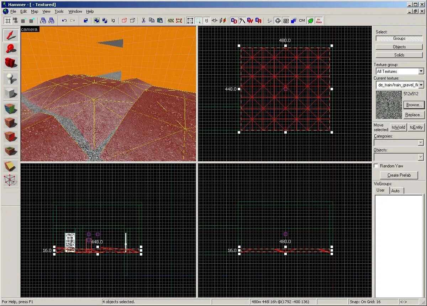
Task: Toggle the texture lock icon
Action: [x=206, y=21]
